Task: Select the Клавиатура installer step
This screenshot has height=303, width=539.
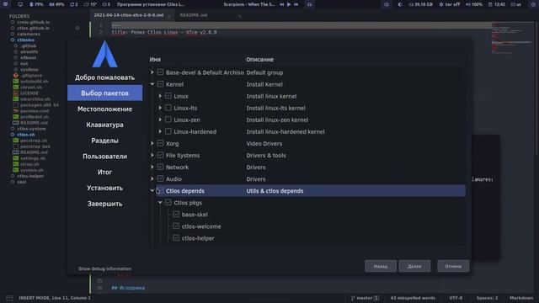Action: [x=104, y=125]
